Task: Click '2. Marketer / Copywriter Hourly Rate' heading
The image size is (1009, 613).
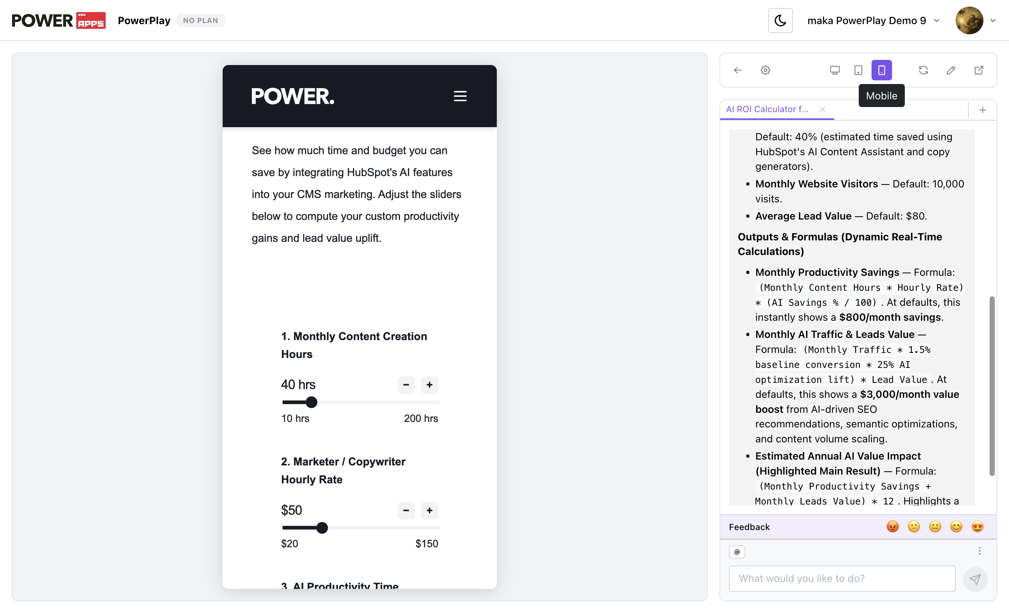Action: [x=343, y=471]
